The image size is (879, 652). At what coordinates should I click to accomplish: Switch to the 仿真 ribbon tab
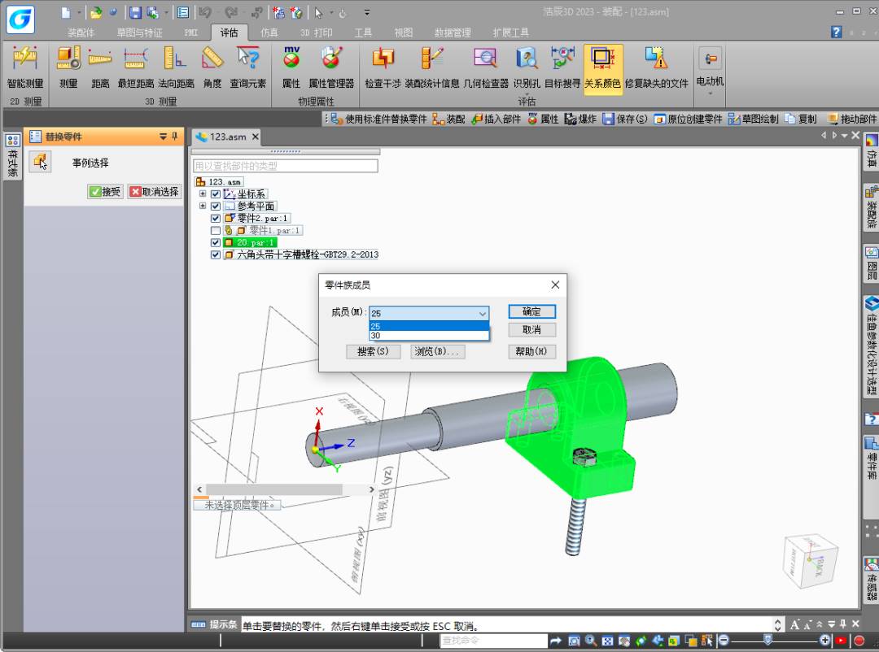[269, 33]
